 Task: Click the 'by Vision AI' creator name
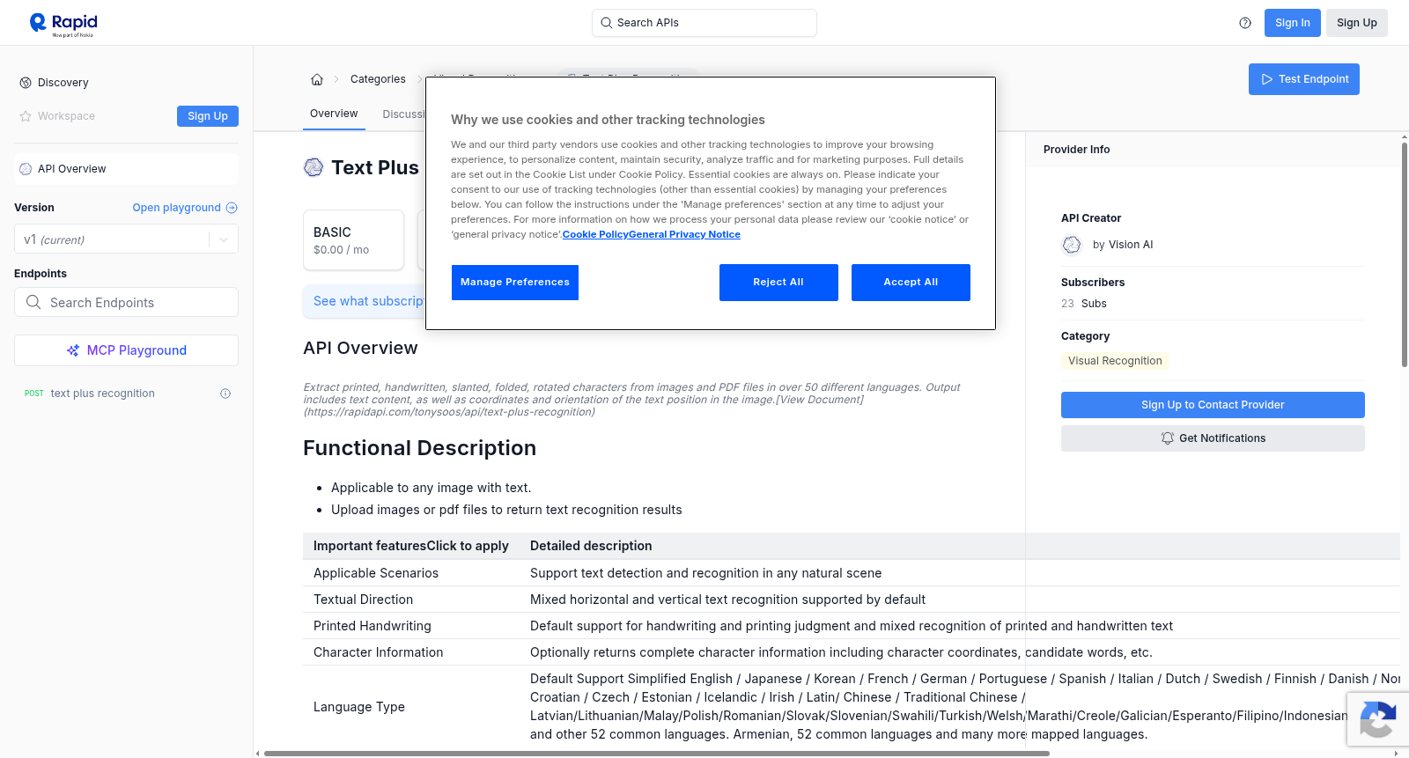pos(1123,245)
